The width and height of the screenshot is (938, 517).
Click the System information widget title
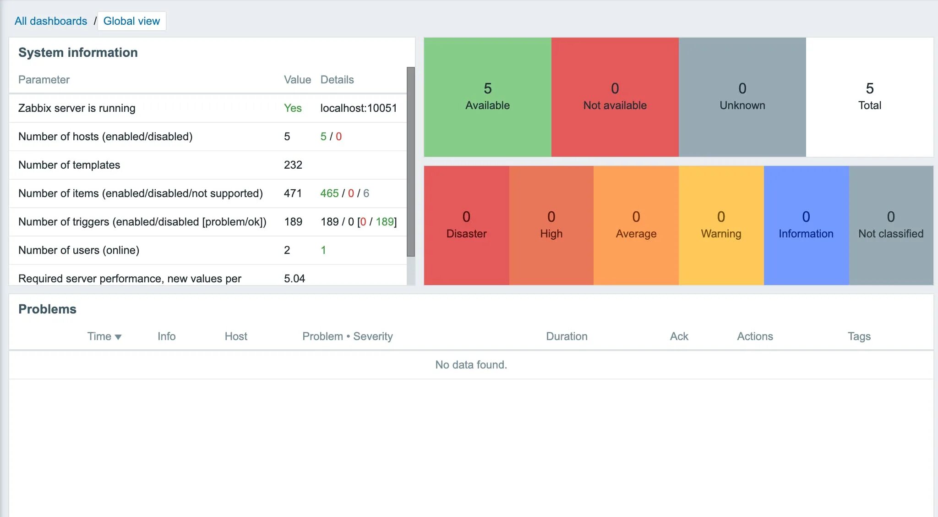pos(78,53)
